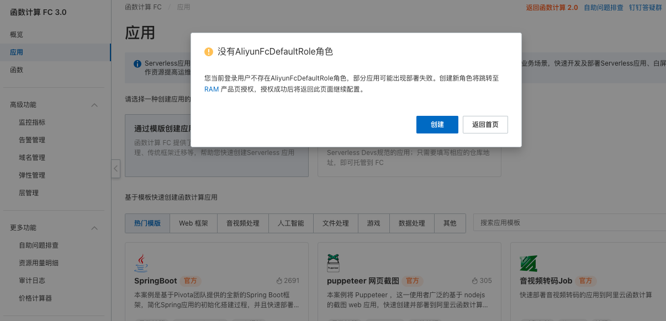Viewport: 666px width, 321px height.
Task: Click the blue info icon in the banner
Action: pos(137,63)
